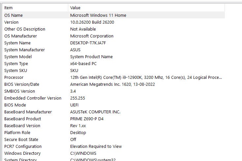The image size is (242, 161).
Task: Select value American Megatrends Inc. 1620
Action: click(x=112, y=84)
